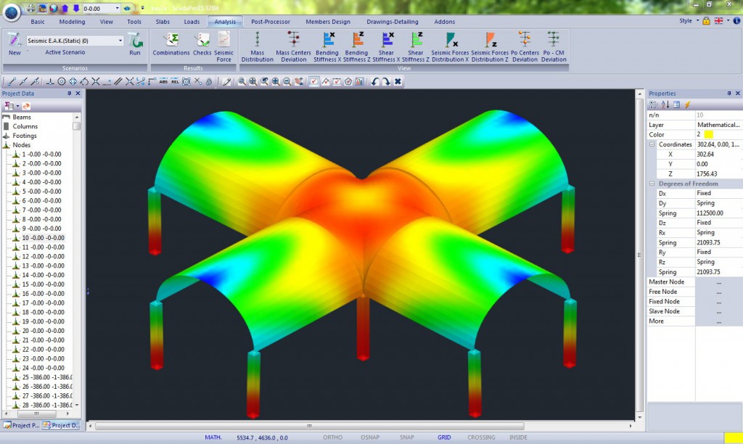Switch to the Post-Processor ribbon tab

(x=271, y=22)
